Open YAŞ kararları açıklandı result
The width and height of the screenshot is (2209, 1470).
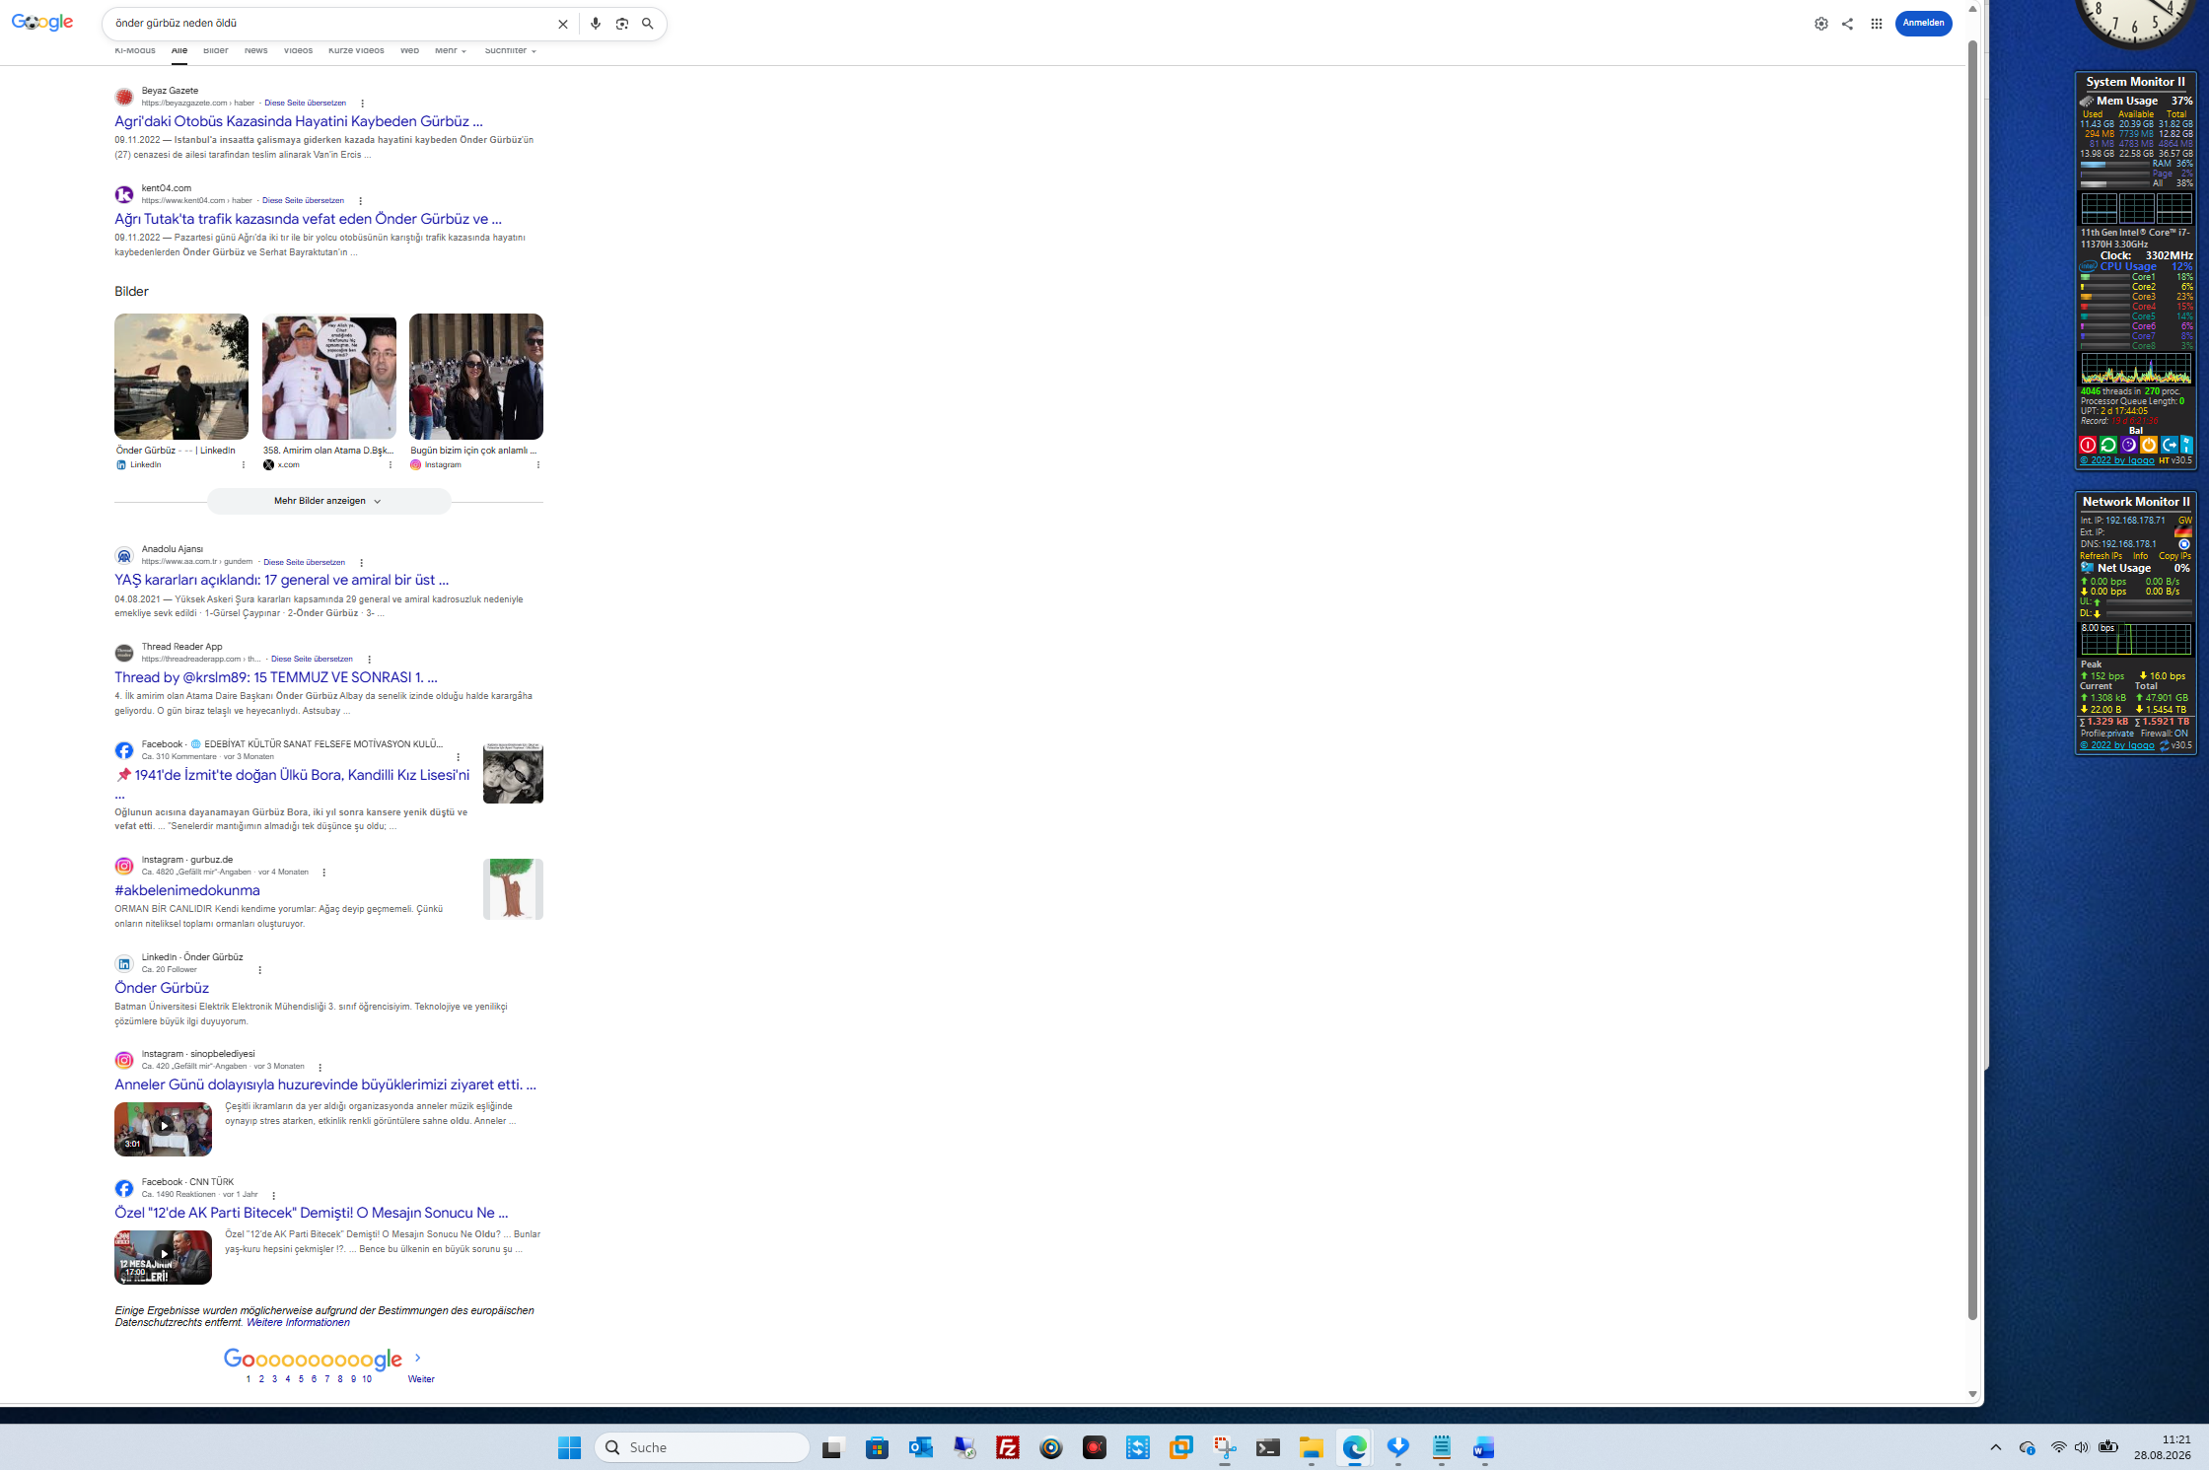(281, 580)
